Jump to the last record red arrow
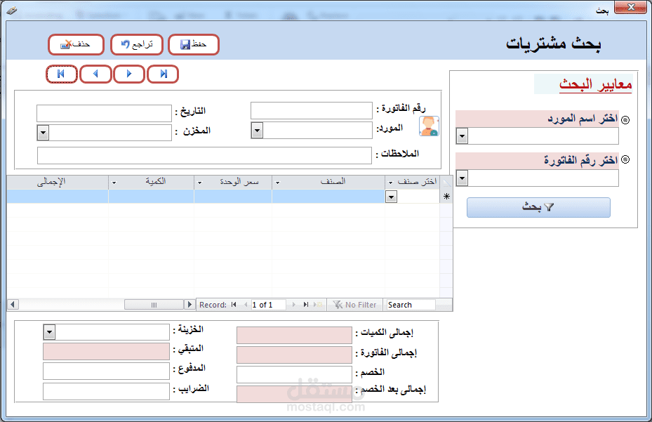The image size is (652, 422). pos(163,74)
